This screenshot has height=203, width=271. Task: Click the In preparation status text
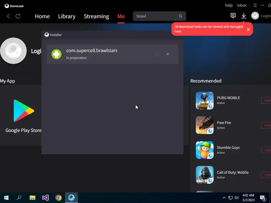click(x=76, y=58)
